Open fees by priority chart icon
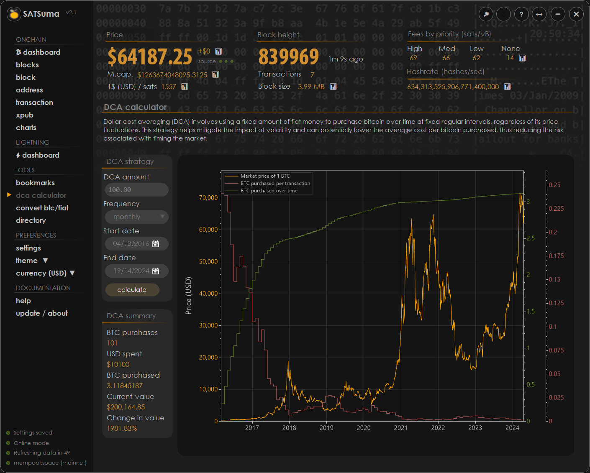The image size is (590, 473). click(522, 58)
